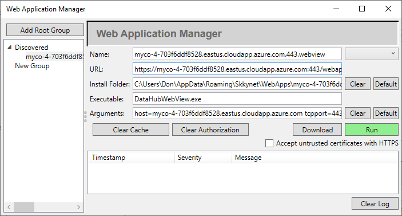
Task: Click the Download button
Action: coord(317,129)
